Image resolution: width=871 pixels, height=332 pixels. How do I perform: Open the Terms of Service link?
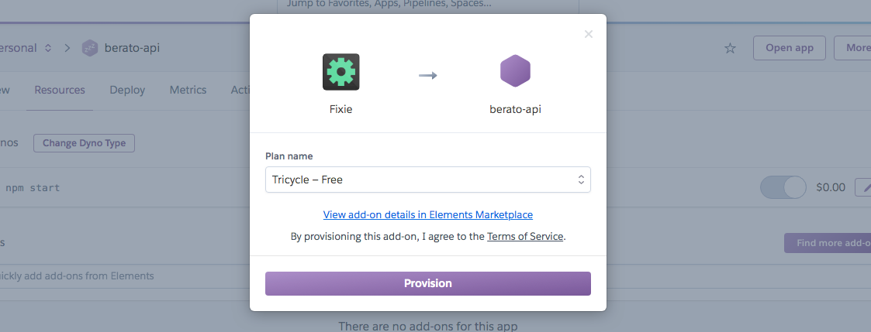pyautogui.click(x=525, y=236)
